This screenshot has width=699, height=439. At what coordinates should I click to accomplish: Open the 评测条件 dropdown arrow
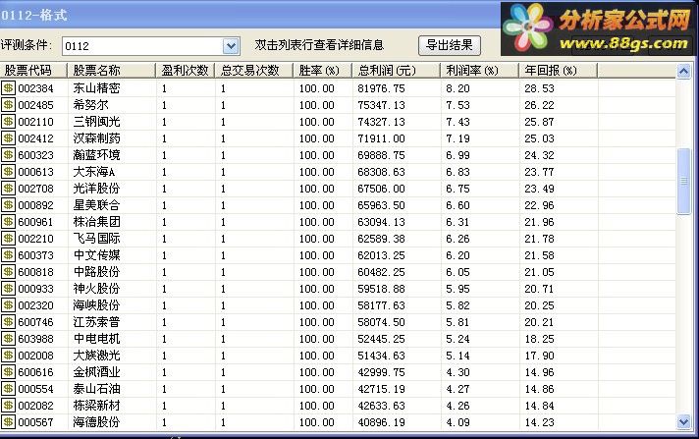(231, 46)
